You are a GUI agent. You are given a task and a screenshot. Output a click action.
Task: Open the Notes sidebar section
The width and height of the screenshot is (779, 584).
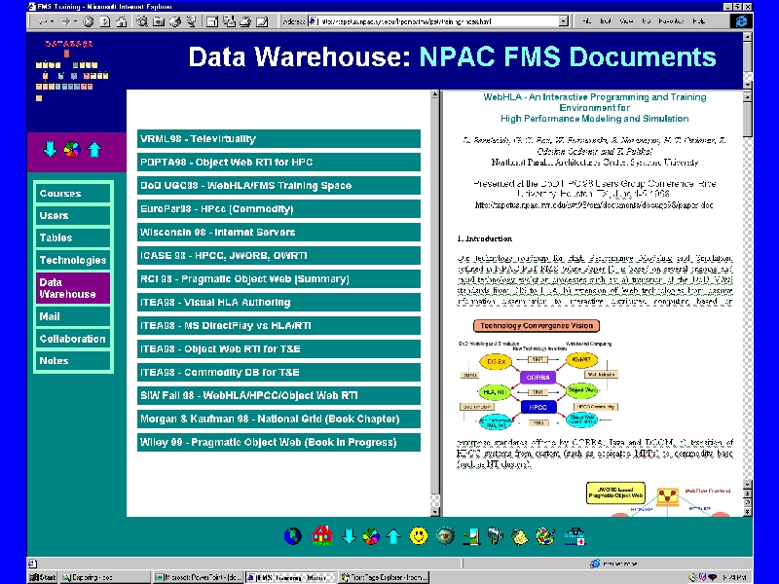(73, 361)
